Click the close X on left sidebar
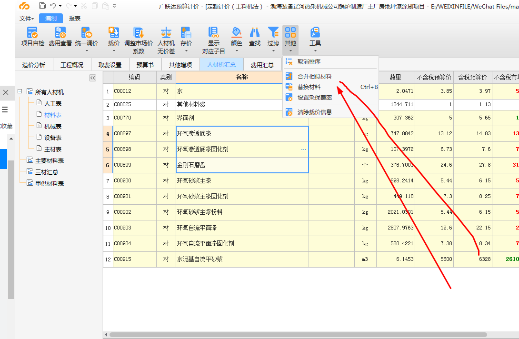519x339 pixels. [6, 92]
